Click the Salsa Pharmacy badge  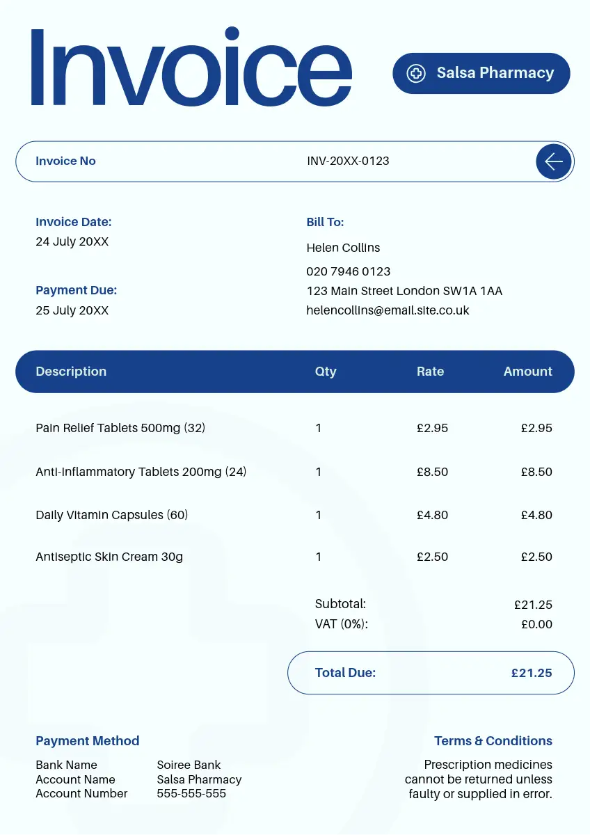click(x=481, y=73)
